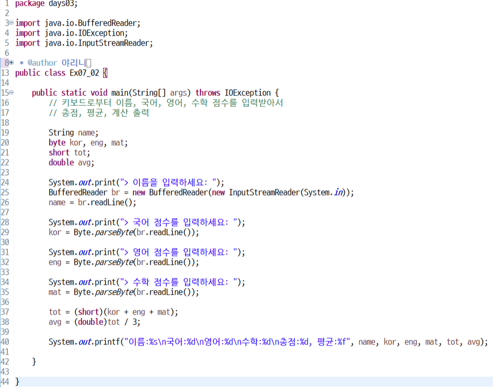The image size is (493, 388).
Task: Click line number 44 in the gutter
Action: point(5,382)
